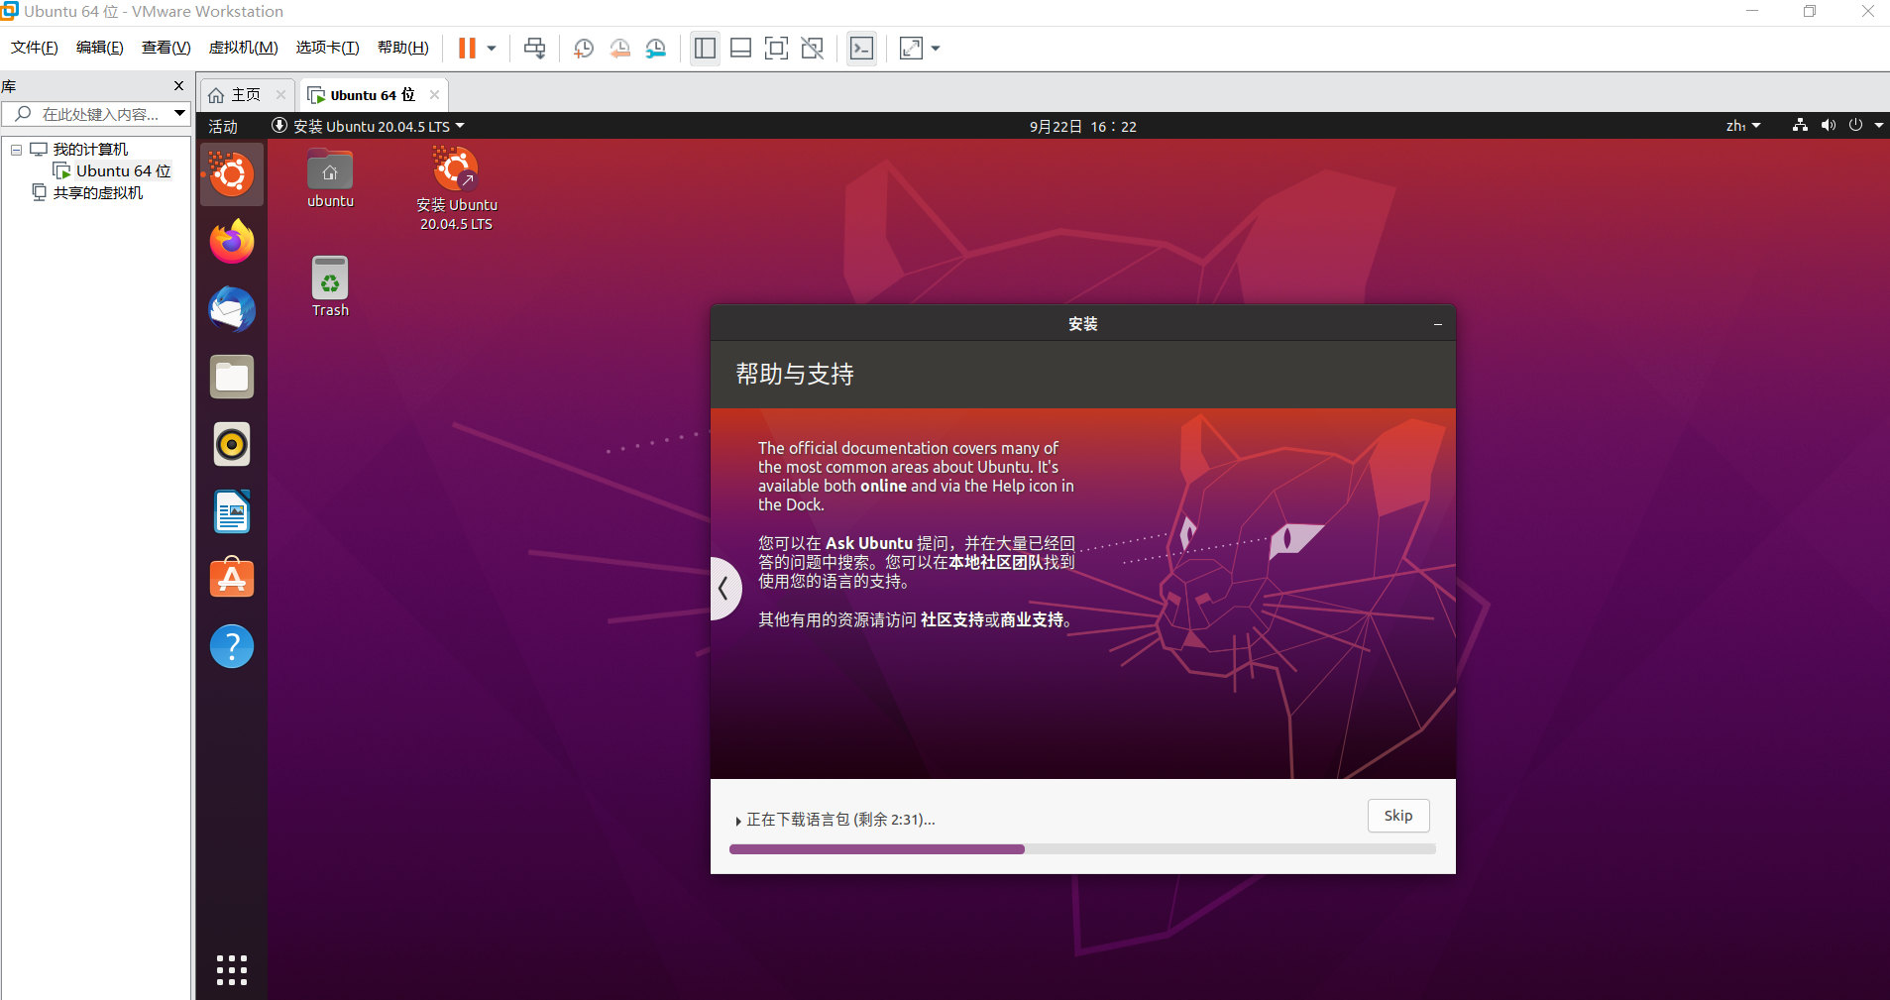Take a snapshot of the virtual machine

pyautogui.click(x=584, y=49)
